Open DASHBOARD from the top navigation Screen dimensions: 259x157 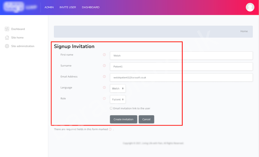pyautogui.click(x=91, y=7)
